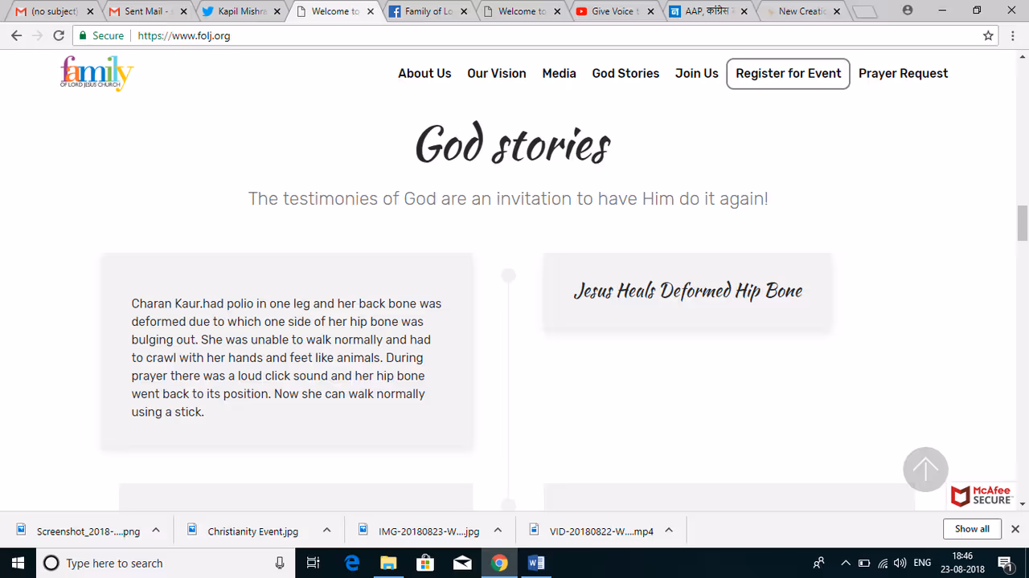Bookmark this page with the star icon
The height and width of the screenshot is (578, 1029).
pos(988,35)
